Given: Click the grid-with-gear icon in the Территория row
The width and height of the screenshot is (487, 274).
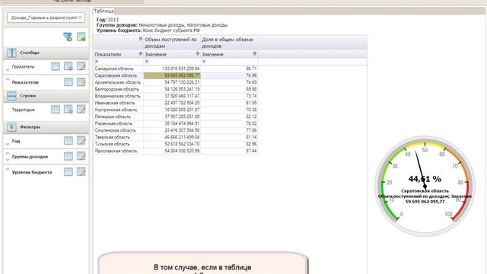Looking at the screenshot, I should click(68, 110).
